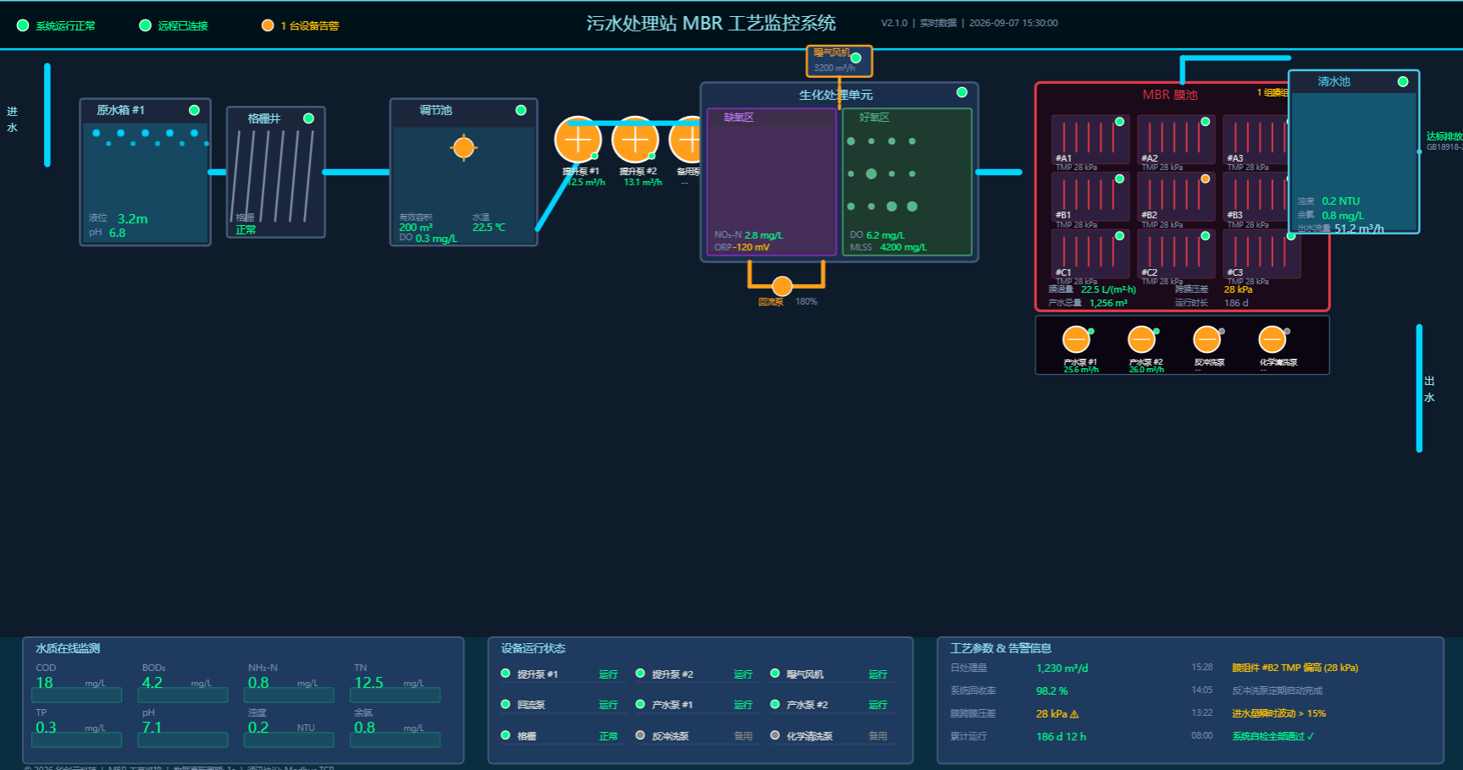Open the 1 台设备告警 alarm notice

tap(301, 25)
